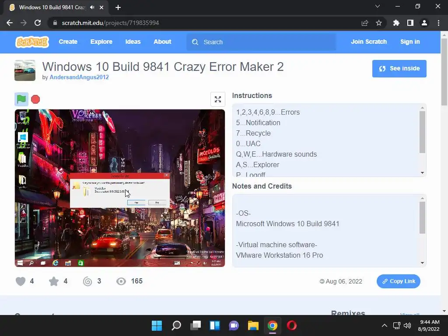Viewport: 448px width, 336px height.
Task: Click the remixes spiral icon
Action: [x=87, y=281]
